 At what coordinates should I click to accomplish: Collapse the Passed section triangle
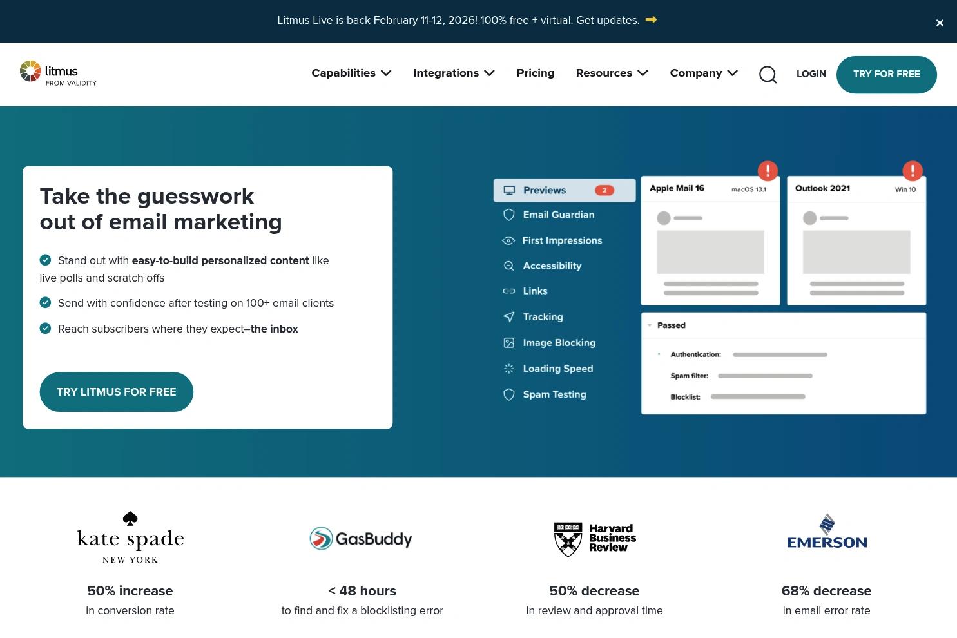(650, 325)
